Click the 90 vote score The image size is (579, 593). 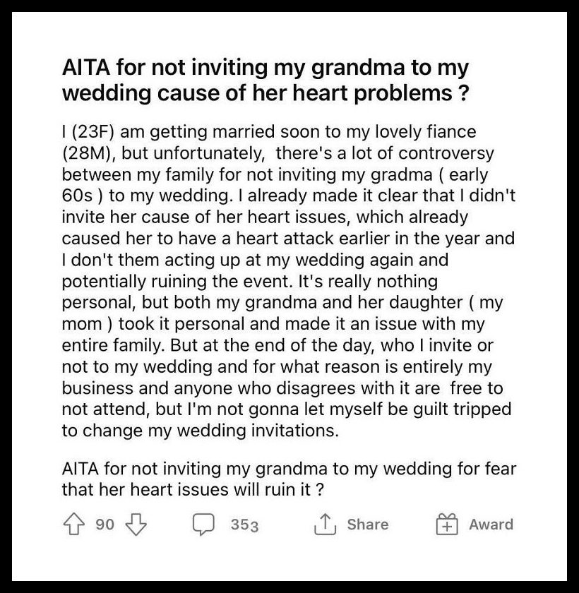(x=105, y=525)
